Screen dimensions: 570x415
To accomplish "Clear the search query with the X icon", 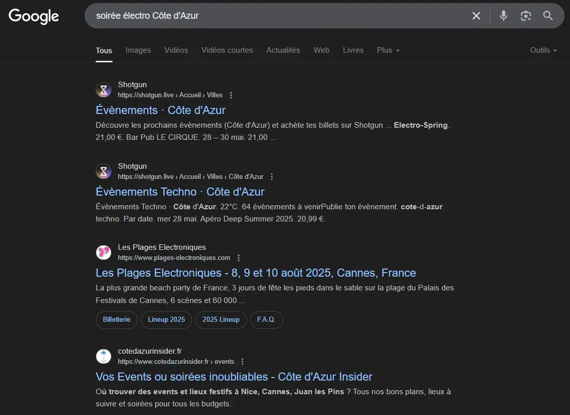I will tap(476, 16).
